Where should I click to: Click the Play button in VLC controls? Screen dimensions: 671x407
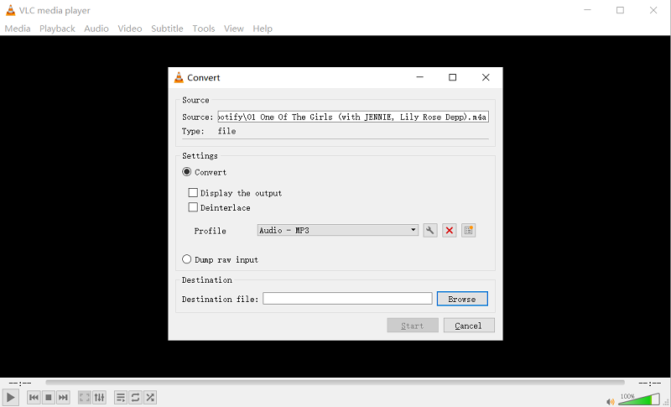click(11, 397)
